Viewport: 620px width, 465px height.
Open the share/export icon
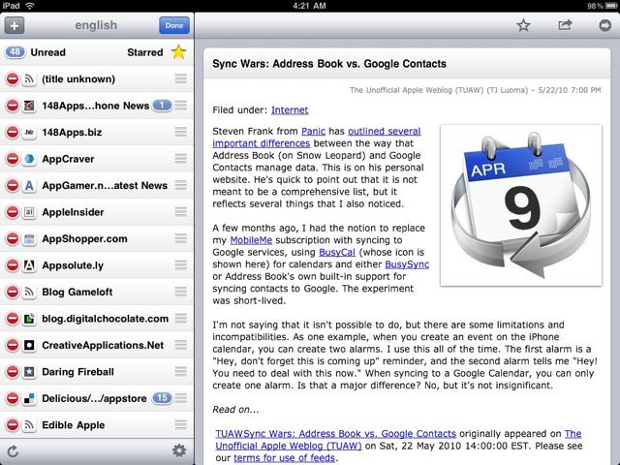(x=565, y=25)
